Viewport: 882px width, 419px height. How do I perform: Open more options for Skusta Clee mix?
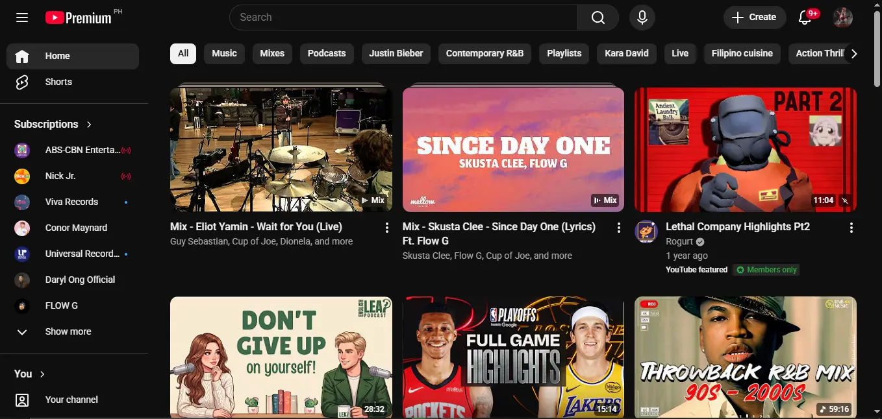pos(619,228)
